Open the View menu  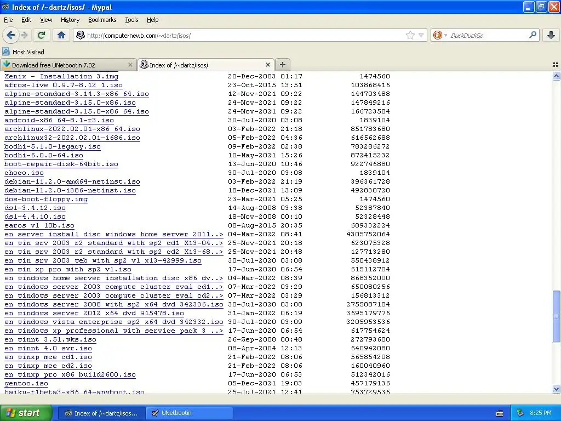[46, 20]
